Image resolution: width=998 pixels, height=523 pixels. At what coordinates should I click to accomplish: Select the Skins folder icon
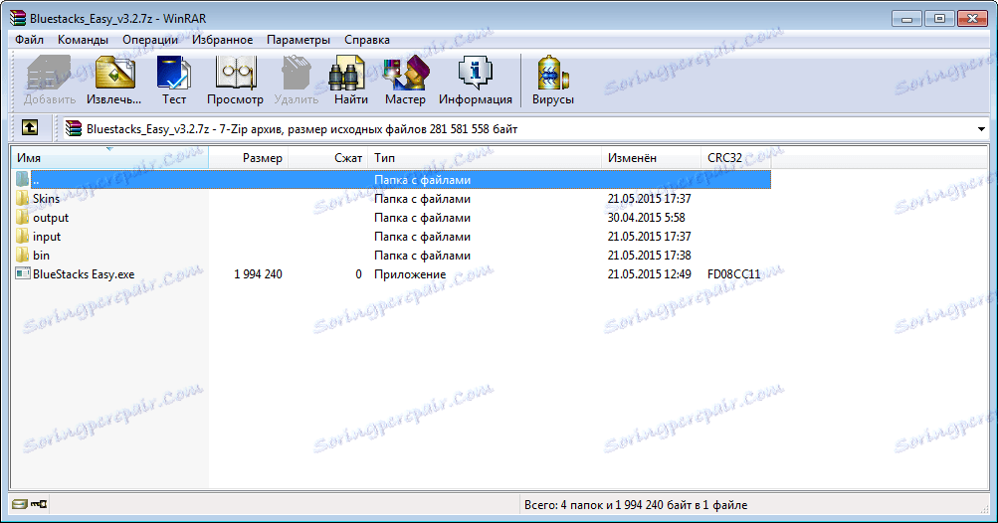22,199
